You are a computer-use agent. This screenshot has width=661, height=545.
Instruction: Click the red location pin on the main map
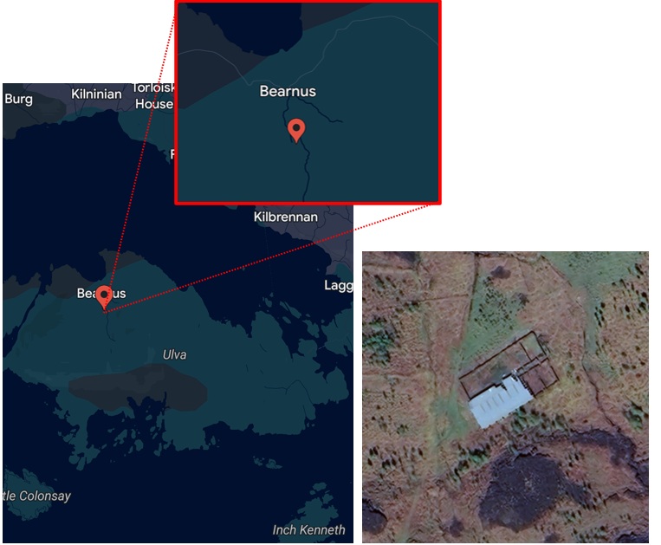[x=104, y=297]
